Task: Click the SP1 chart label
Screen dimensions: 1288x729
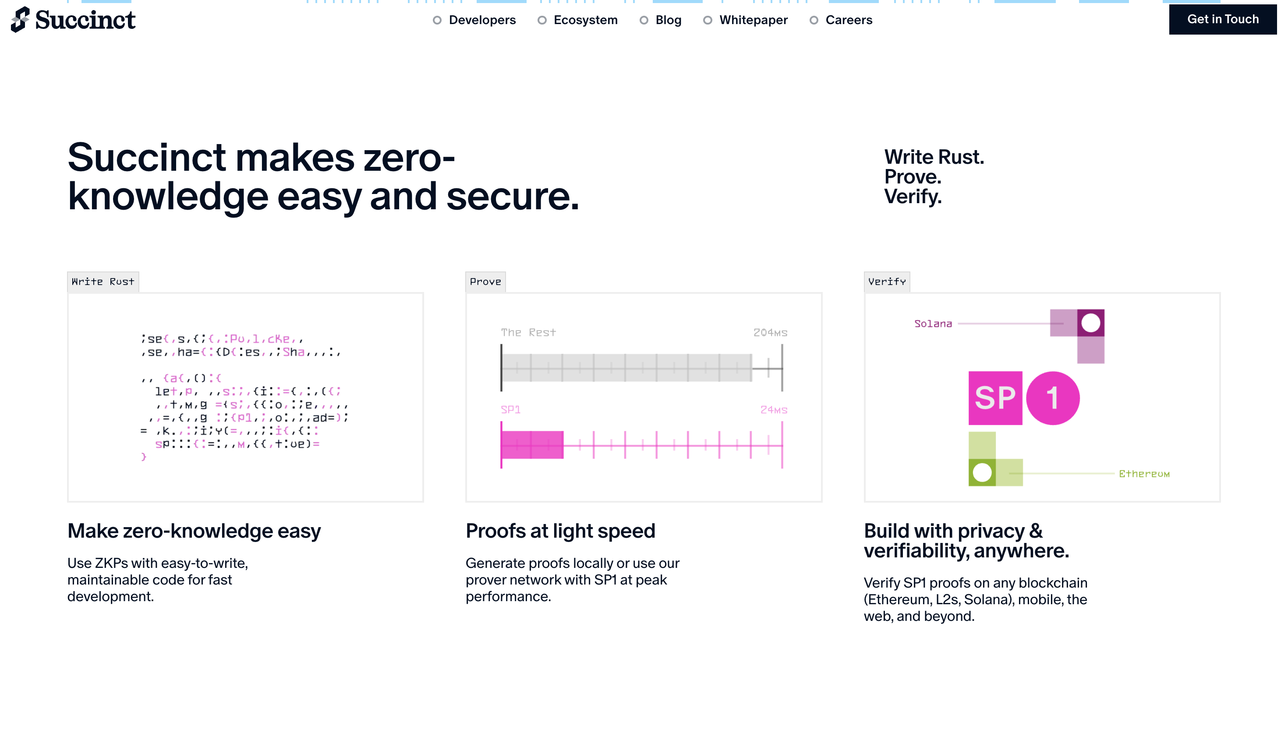Action: pos(510,409)
